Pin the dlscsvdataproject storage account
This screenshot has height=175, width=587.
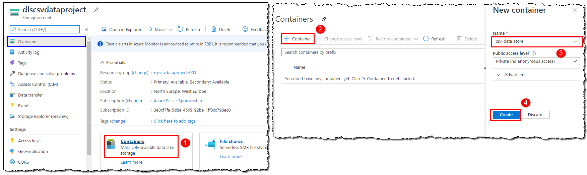pos(96,10)
